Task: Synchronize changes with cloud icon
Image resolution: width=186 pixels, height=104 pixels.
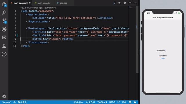Action: (15, 102)
